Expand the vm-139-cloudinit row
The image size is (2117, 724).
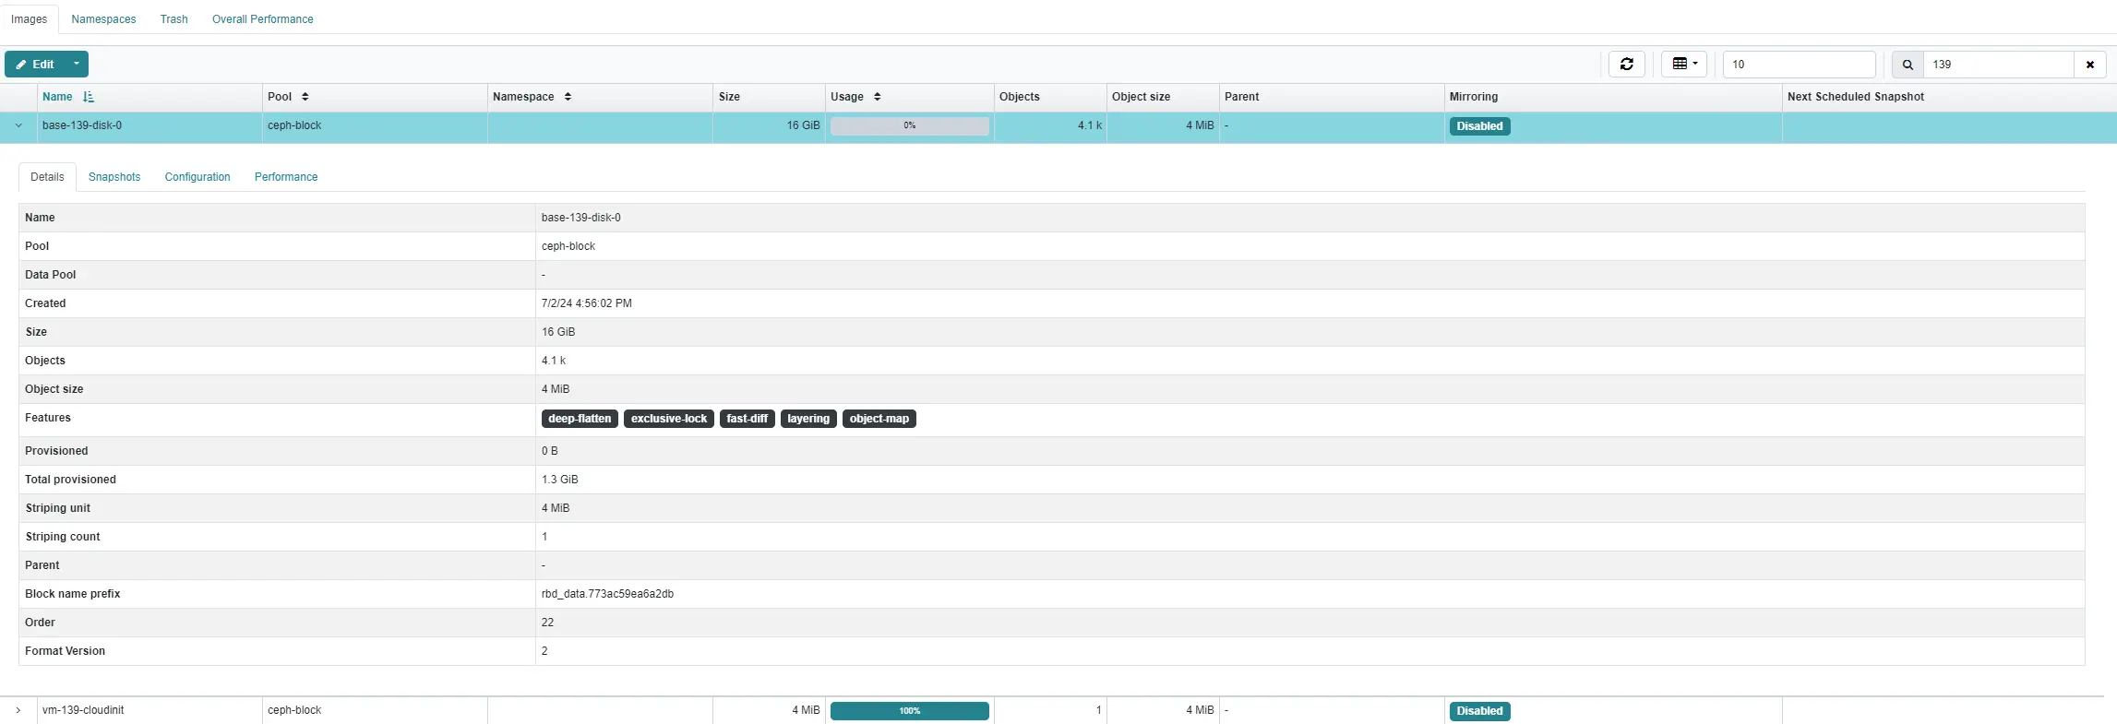18,710
